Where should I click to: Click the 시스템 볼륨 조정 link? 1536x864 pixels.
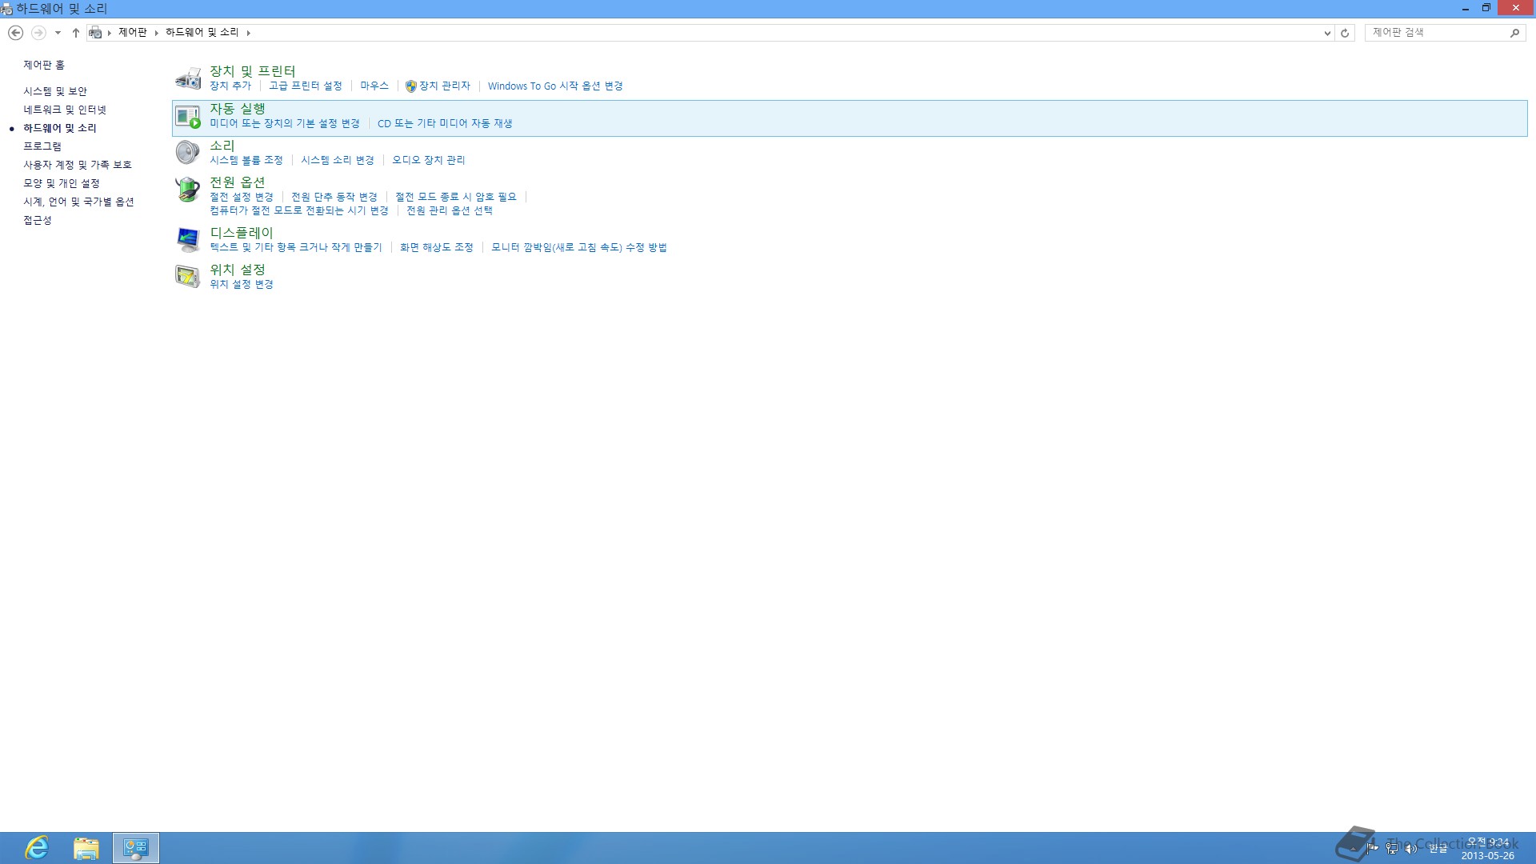(x=246, y=160)
